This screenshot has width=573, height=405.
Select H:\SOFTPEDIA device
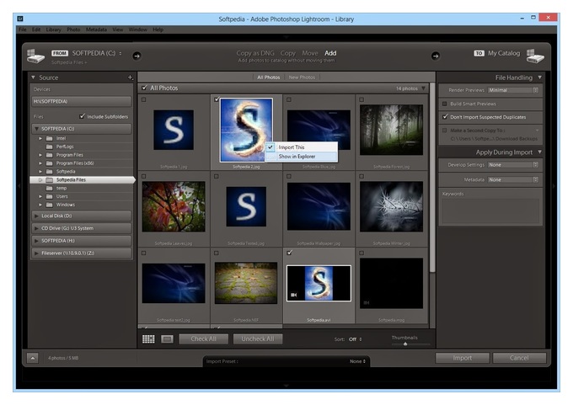tap(81, 102)
